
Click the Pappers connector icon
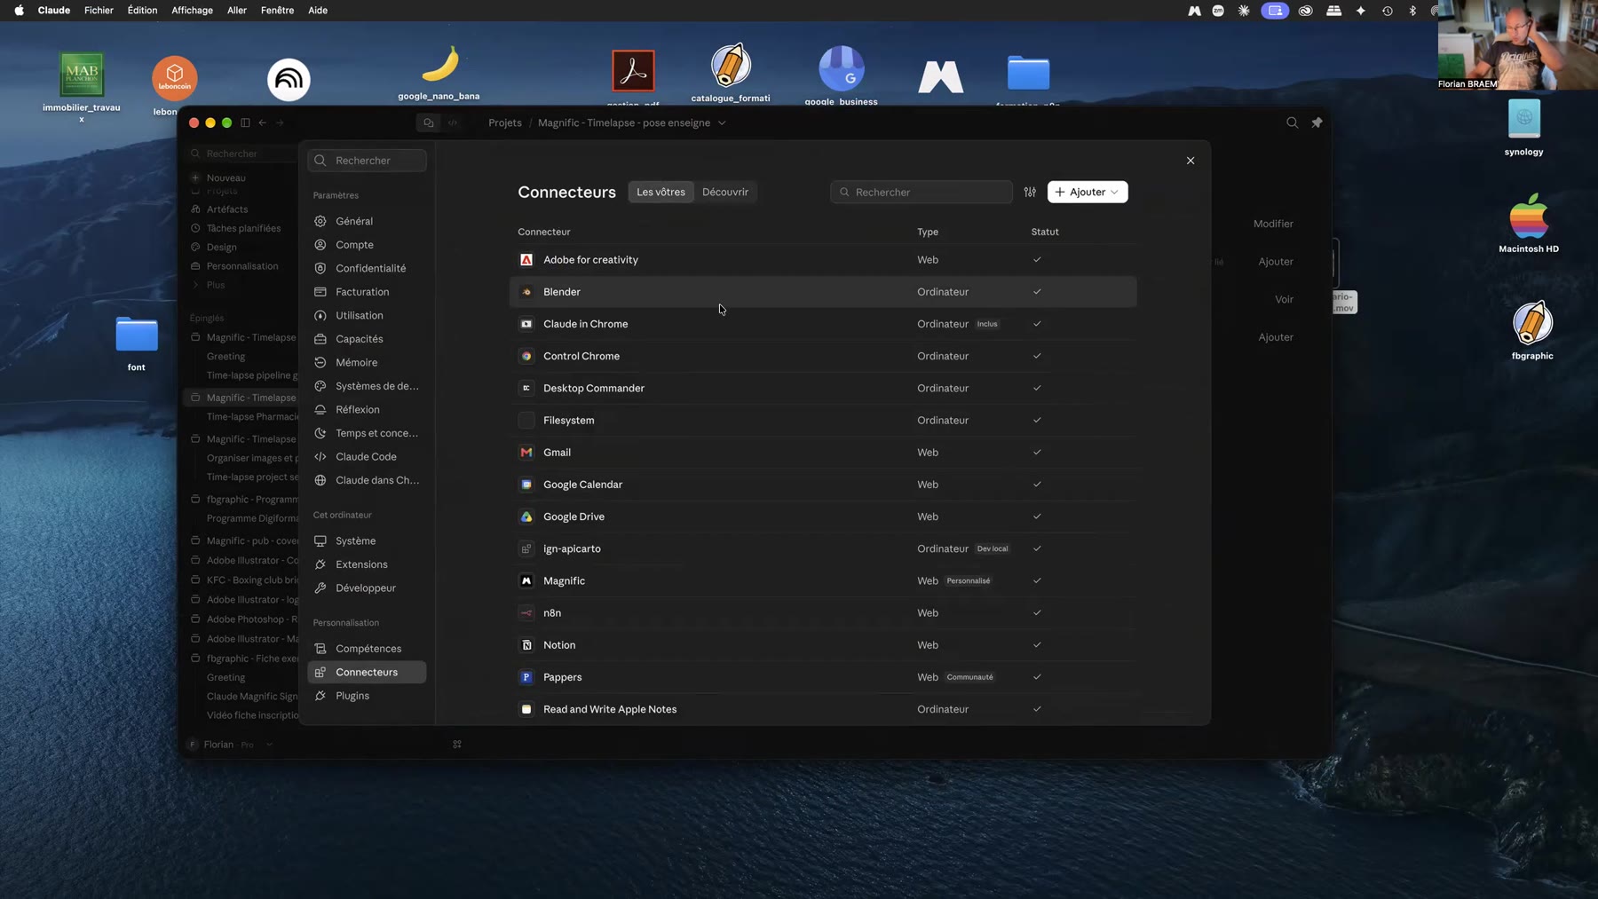526,677
